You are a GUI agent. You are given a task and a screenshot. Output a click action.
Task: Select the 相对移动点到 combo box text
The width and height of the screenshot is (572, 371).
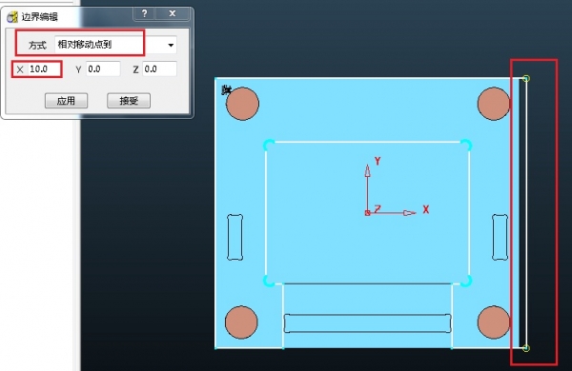[x=85, y=45]
